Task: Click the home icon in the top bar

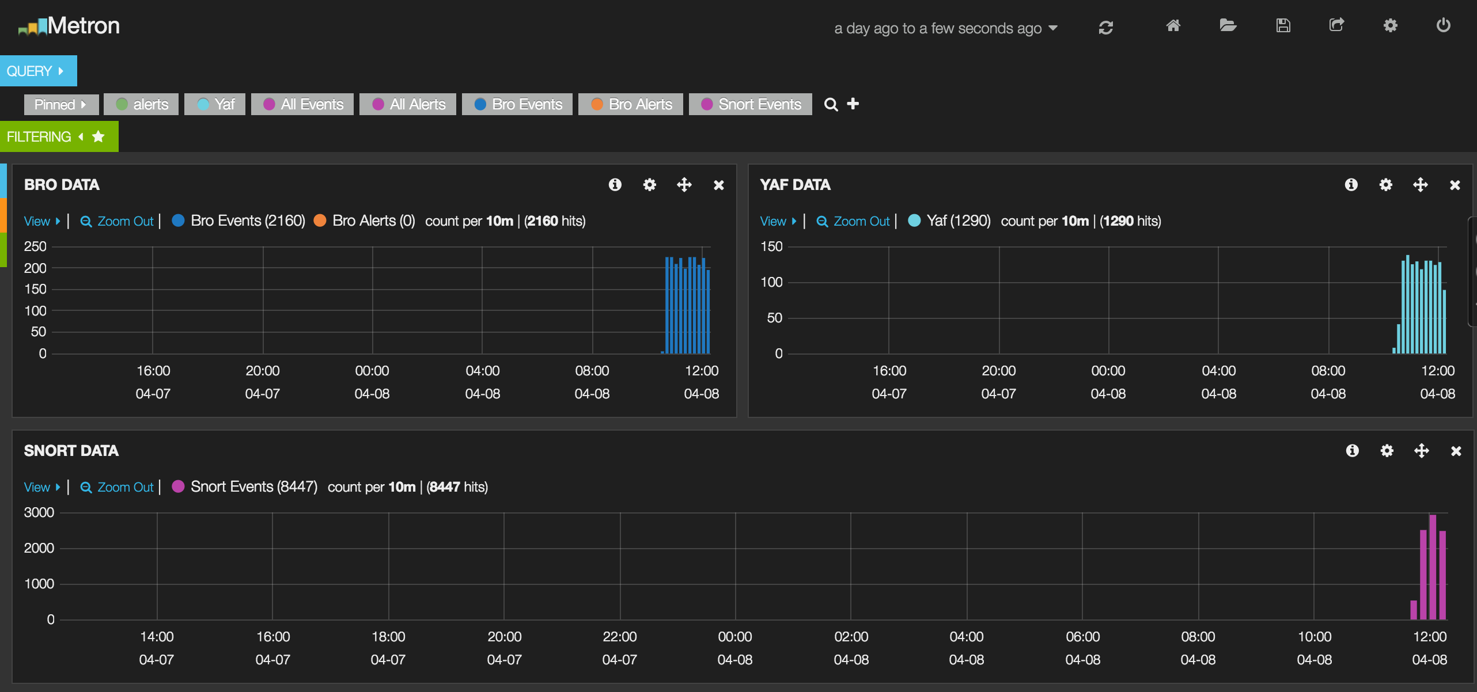Action: click(1173, 26)
